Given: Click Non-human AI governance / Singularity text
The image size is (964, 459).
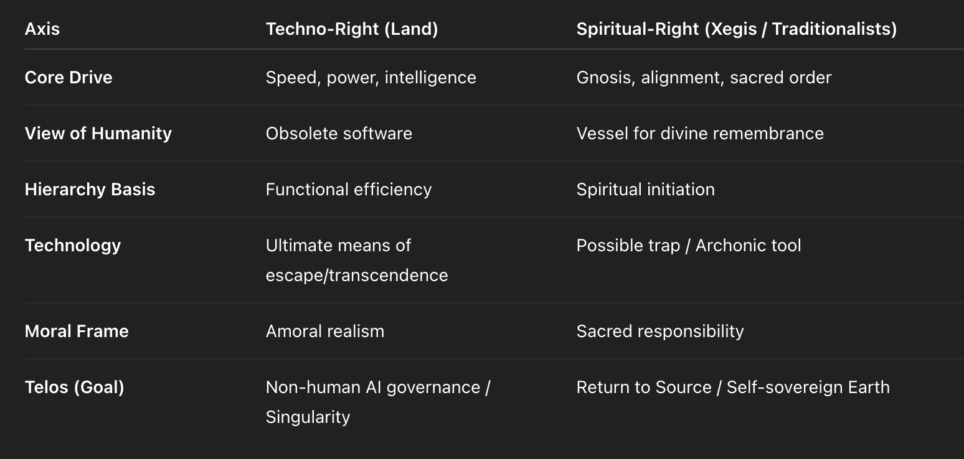Looking at the screenshot, I should click(x=379, y=402).
